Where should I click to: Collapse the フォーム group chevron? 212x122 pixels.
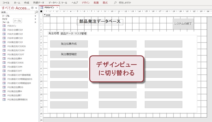pyautogui.click(x=35, y=22)
